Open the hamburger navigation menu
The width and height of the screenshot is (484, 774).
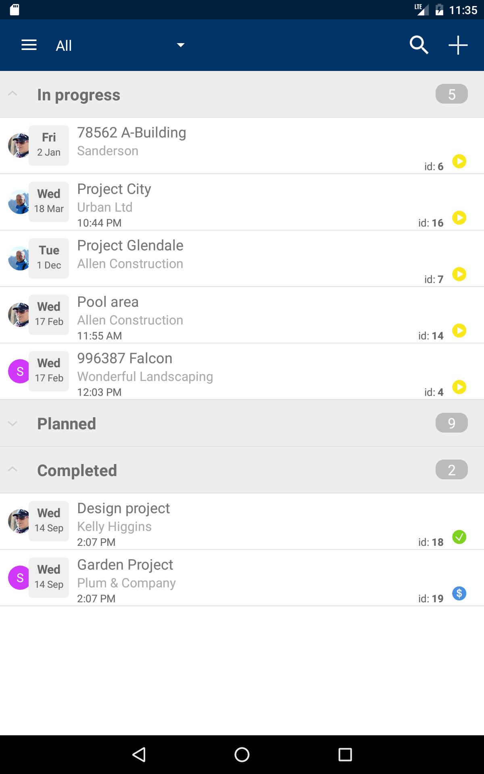click(29, 45)
